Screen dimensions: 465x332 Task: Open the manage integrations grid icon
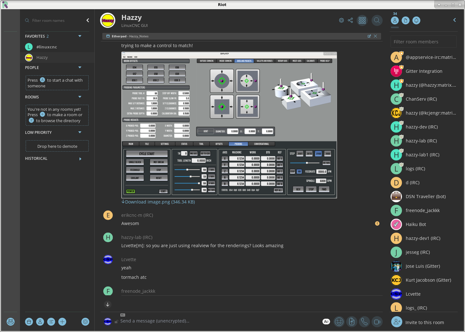pos(362,20)
